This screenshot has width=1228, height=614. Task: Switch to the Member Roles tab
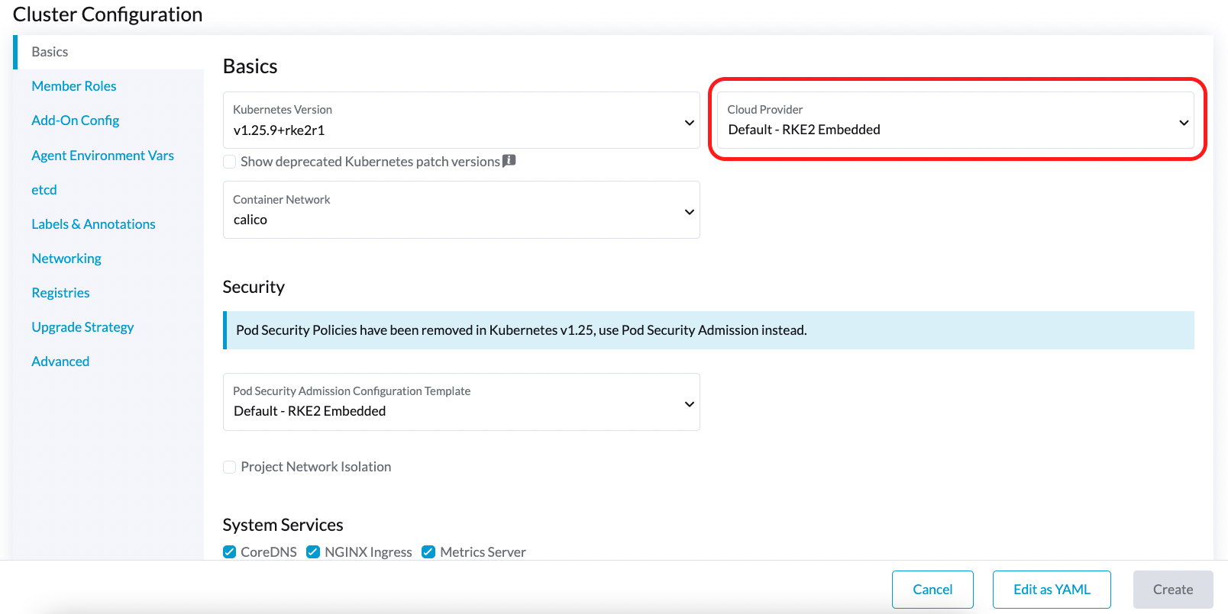pyautogui.click(x=74, y=86)
